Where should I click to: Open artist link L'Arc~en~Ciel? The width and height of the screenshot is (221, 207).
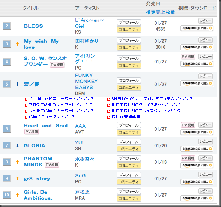click(x=89, y=23)
